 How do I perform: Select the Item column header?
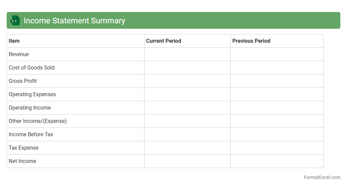pyautogui.click(x=14, y=41)
